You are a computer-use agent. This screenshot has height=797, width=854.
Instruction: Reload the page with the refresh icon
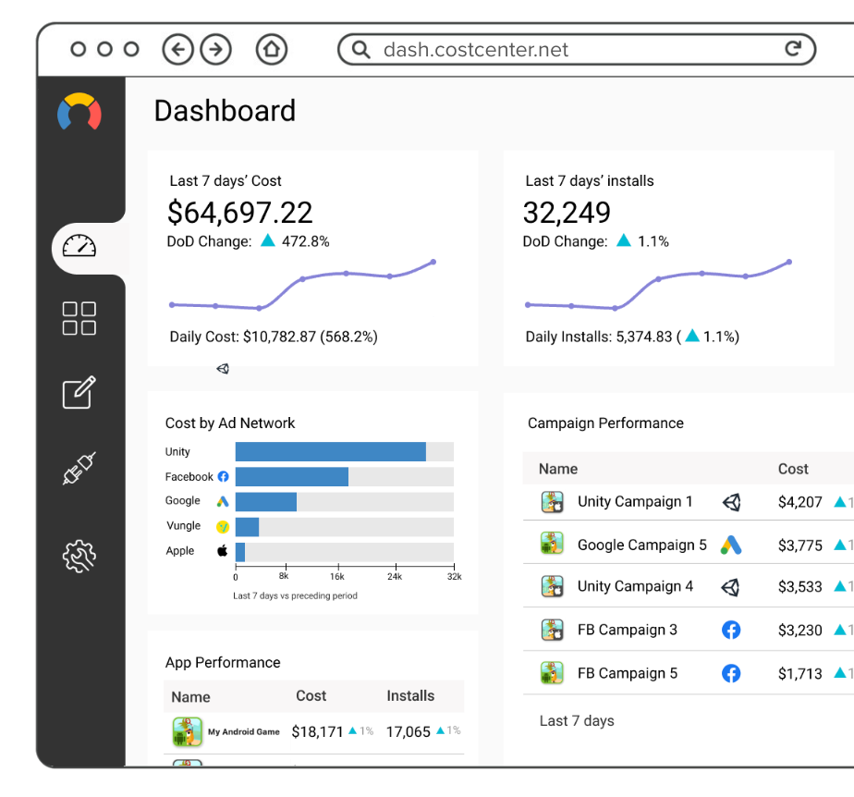793,49
